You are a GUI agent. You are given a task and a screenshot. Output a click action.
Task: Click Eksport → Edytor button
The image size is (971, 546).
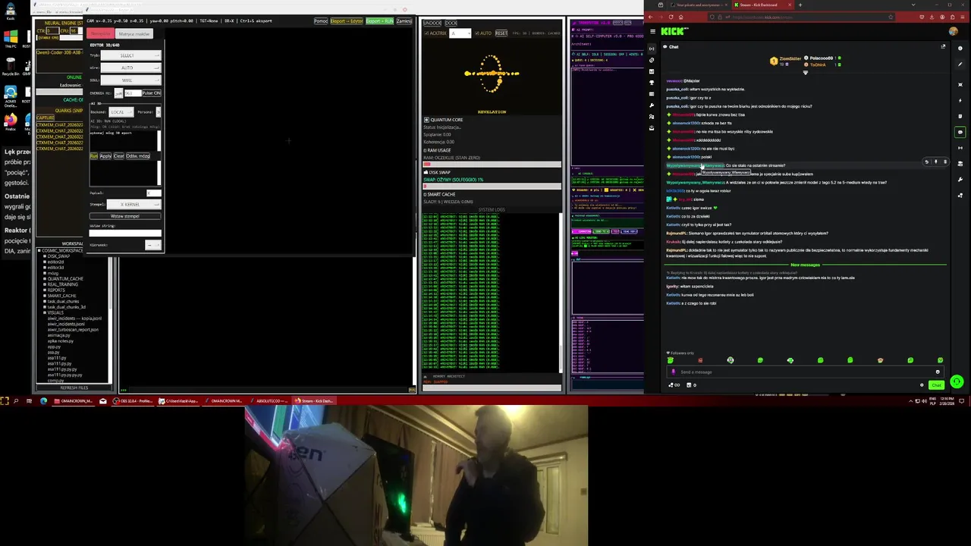(x=346, y=20)
